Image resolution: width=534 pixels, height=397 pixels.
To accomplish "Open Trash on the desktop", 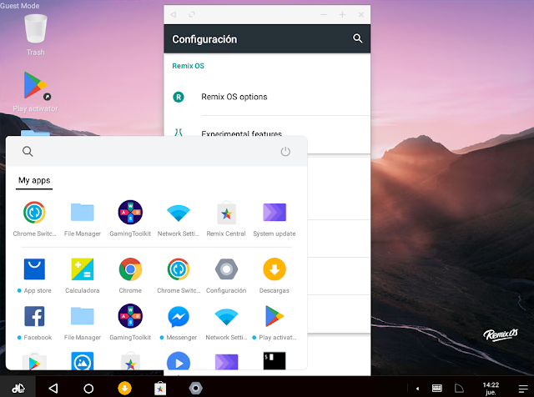I will pyautogui.click(x=35, y=35).
